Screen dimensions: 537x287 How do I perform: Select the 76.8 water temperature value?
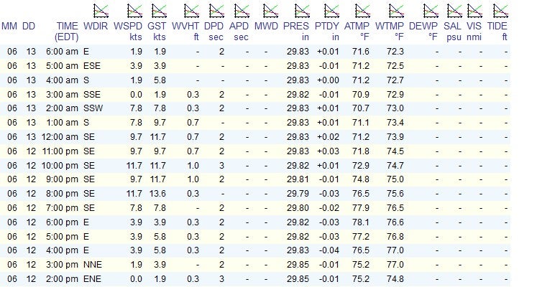[395, 237]
